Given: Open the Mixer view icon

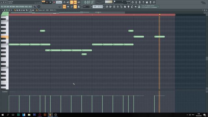Looking at the screenshot, I should (118, 6).
